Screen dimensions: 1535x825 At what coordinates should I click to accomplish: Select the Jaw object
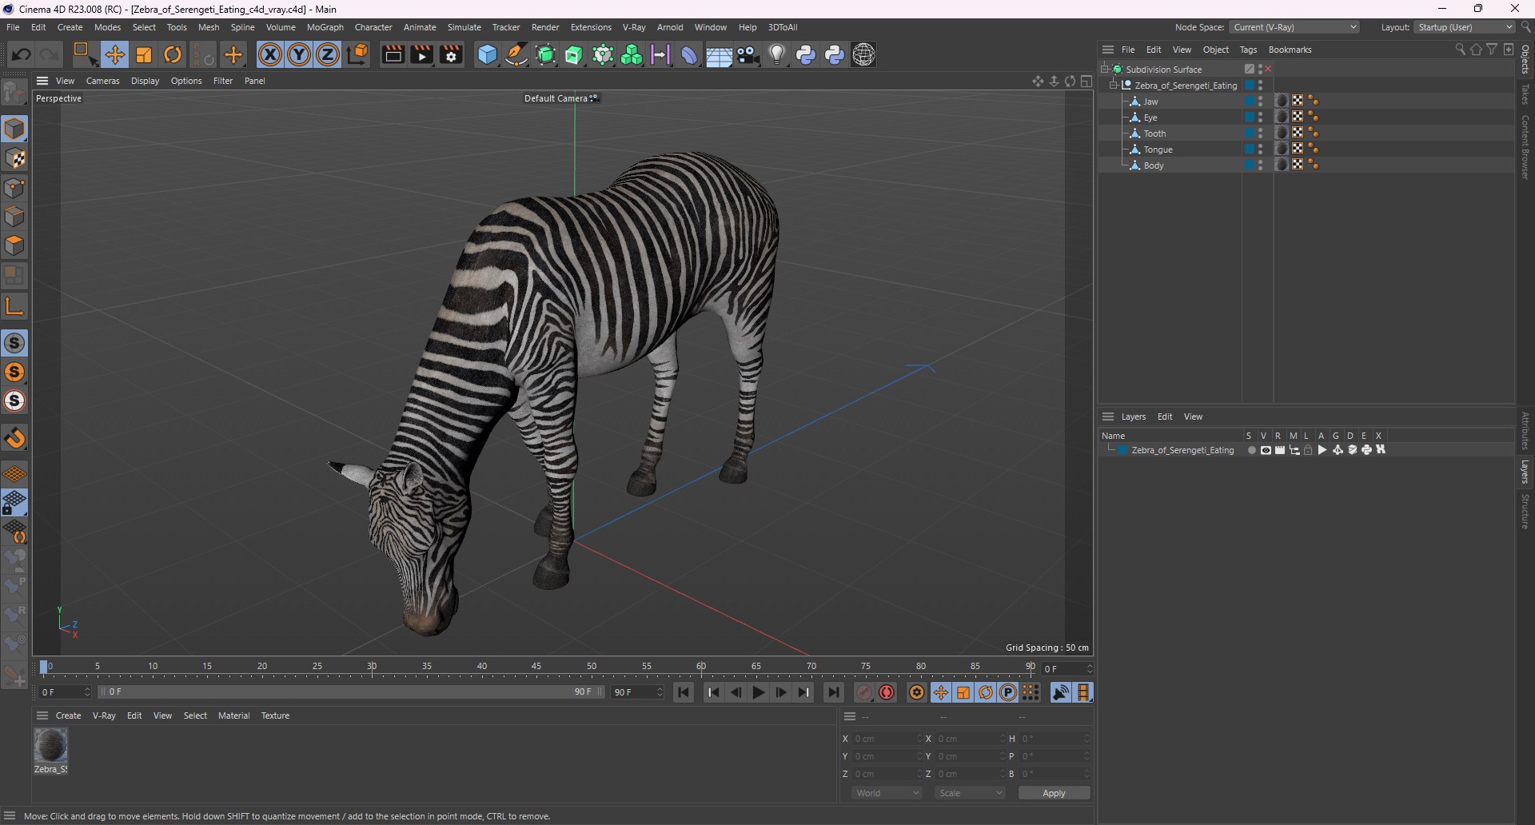1150,102
